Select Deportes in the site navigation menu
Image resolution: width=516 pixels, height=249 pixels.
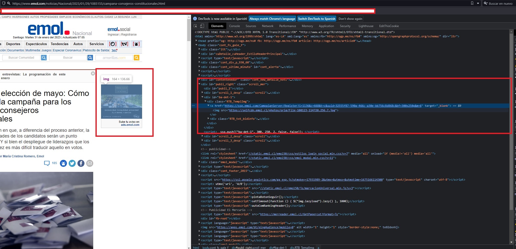click(x=13, y=44)
